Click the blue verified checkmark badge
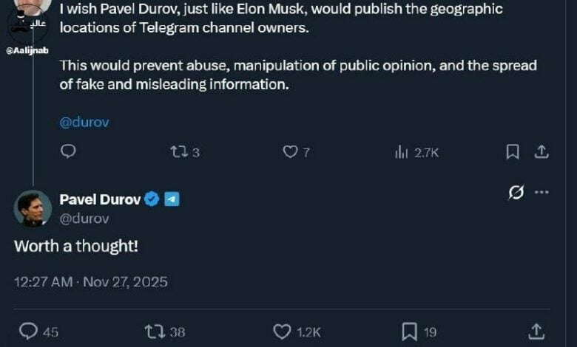Screen dimensions: 577x347 pos(152,199)
